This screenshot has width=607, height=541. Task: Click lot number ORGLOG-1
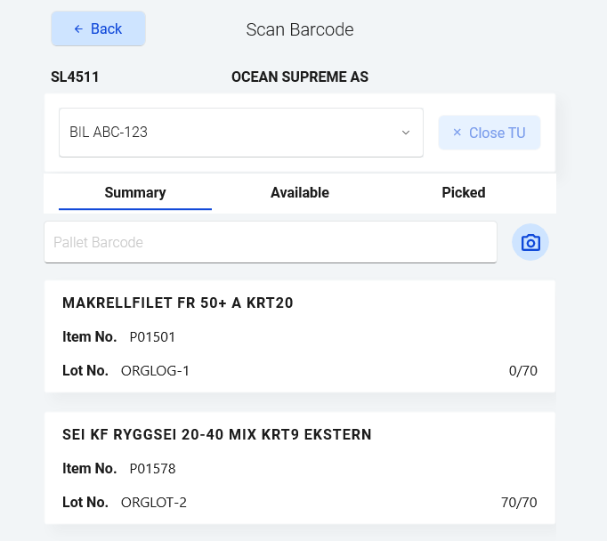coord(156,371)
